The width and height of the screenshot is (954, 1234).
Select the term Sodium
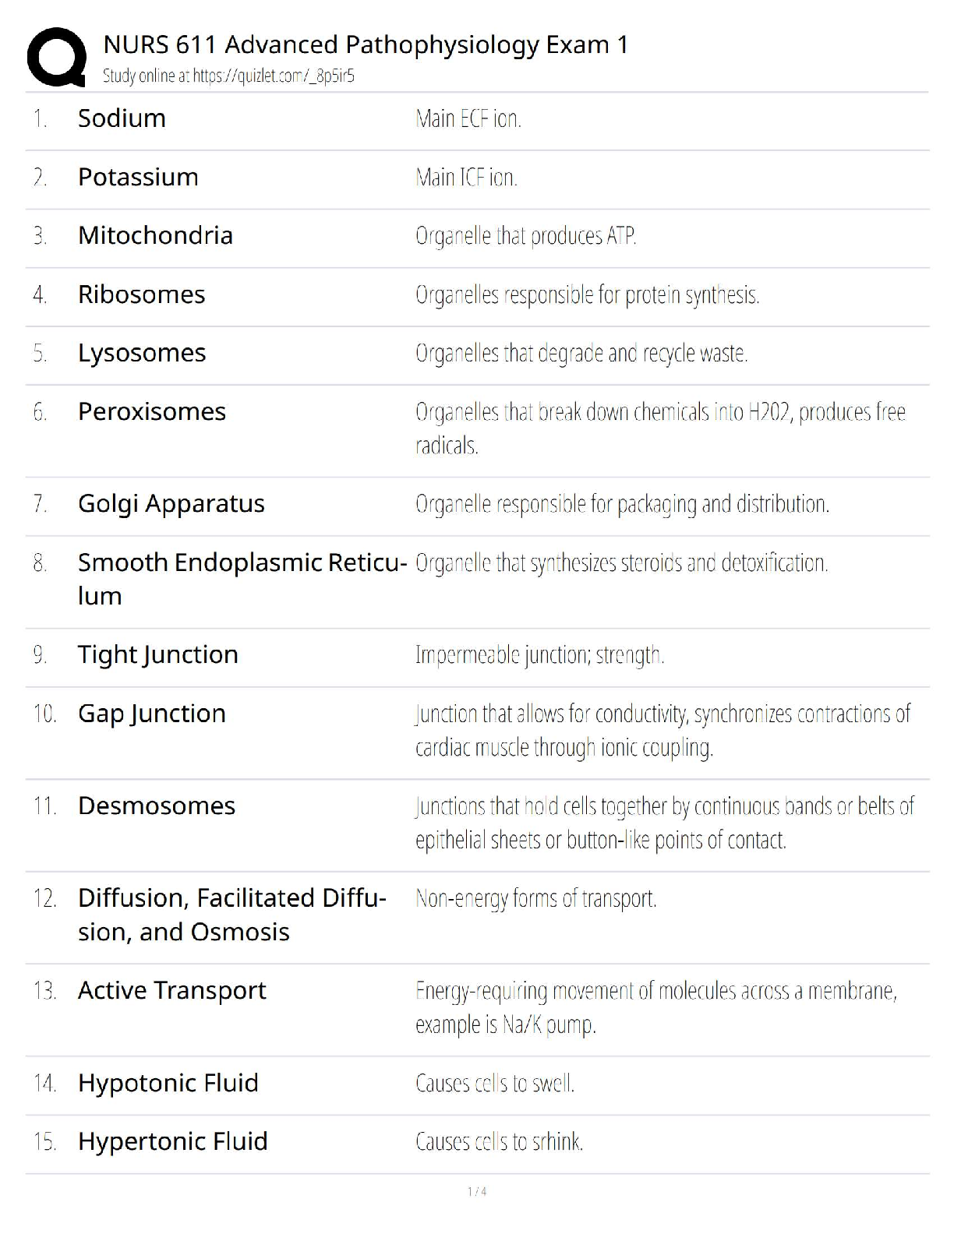(x=122, y=118)
